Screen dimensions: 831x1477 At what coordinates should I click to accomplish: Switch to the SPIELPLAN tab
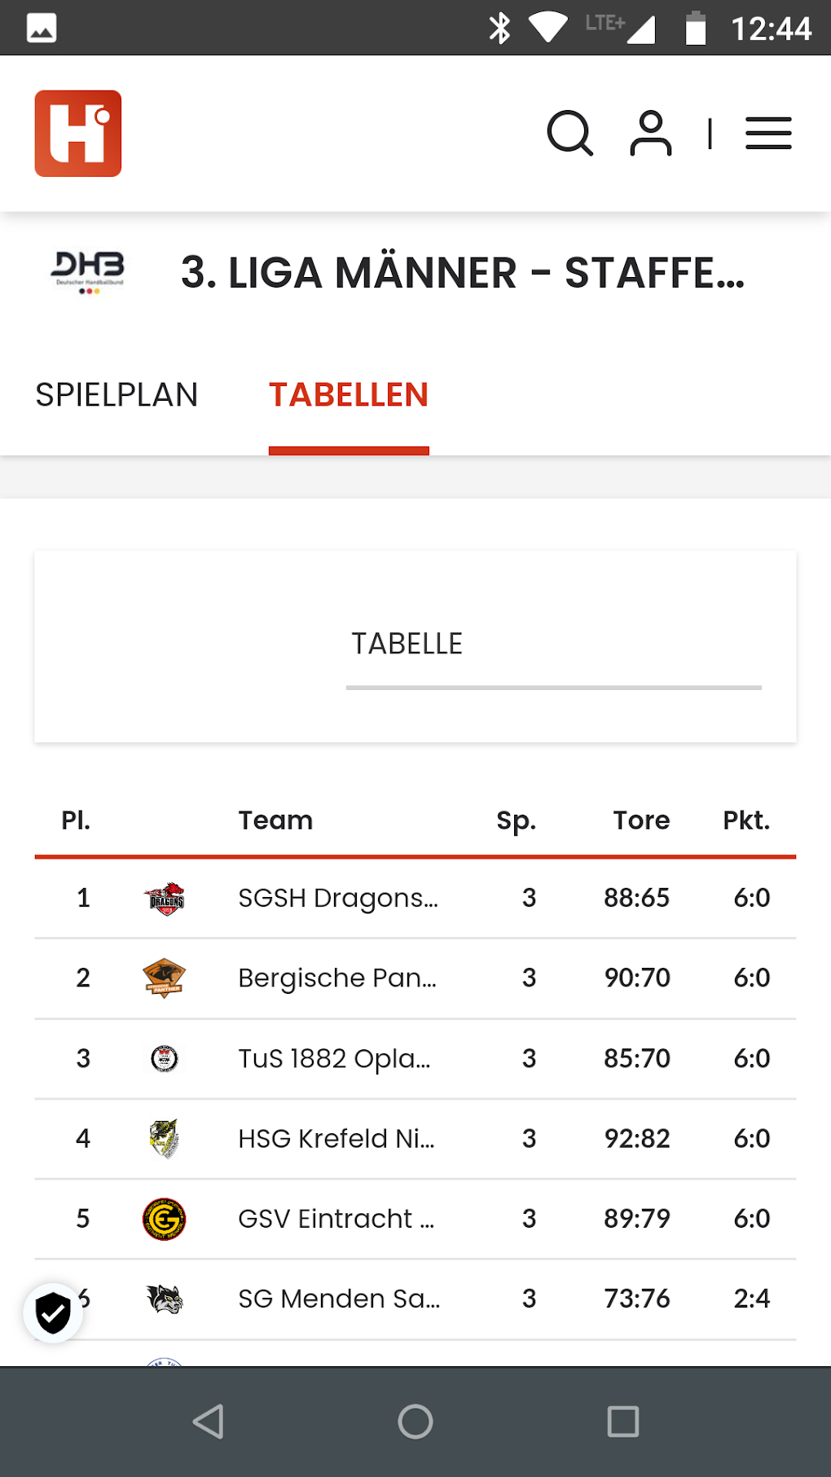coord(117,395)
